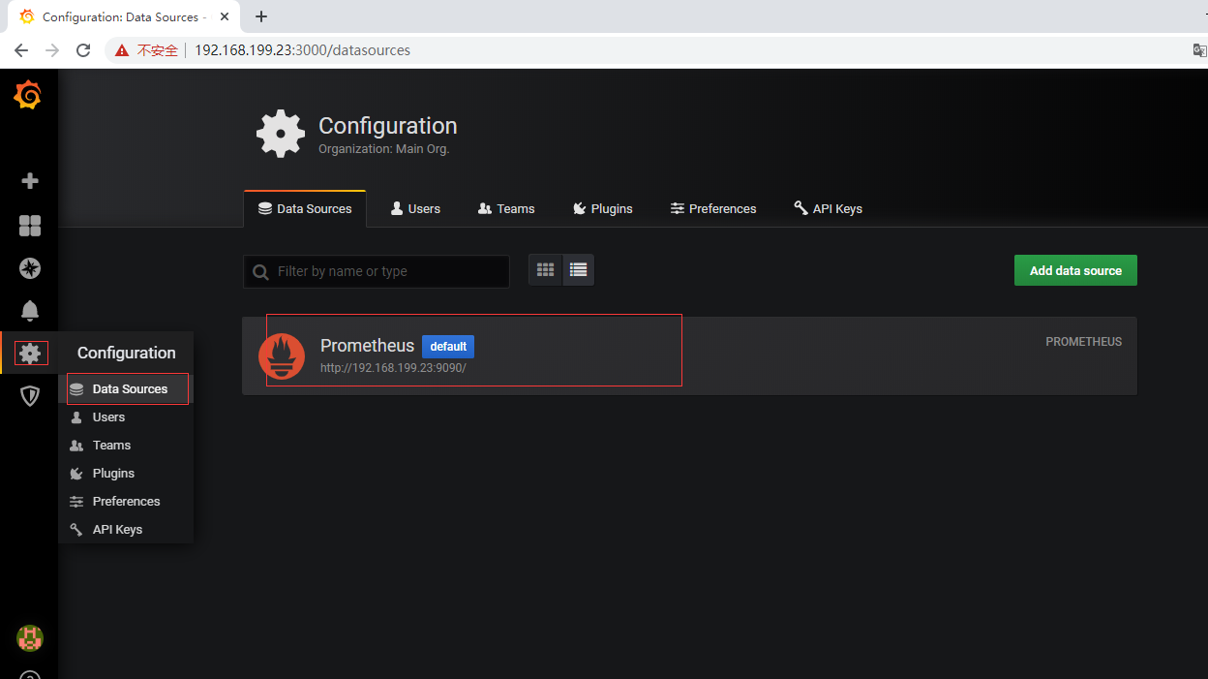The width and height of the screenshot is (1208, 679).
Task: Open the Plugins tab
Action: (602, 208)
